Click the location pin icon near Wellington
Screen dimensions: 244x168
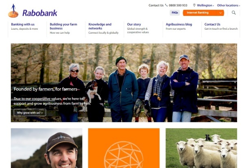pyautogui.click(x=194, y=5)
